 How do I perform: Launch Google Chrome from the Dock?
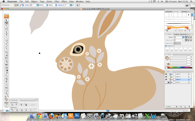coord(39,116)
